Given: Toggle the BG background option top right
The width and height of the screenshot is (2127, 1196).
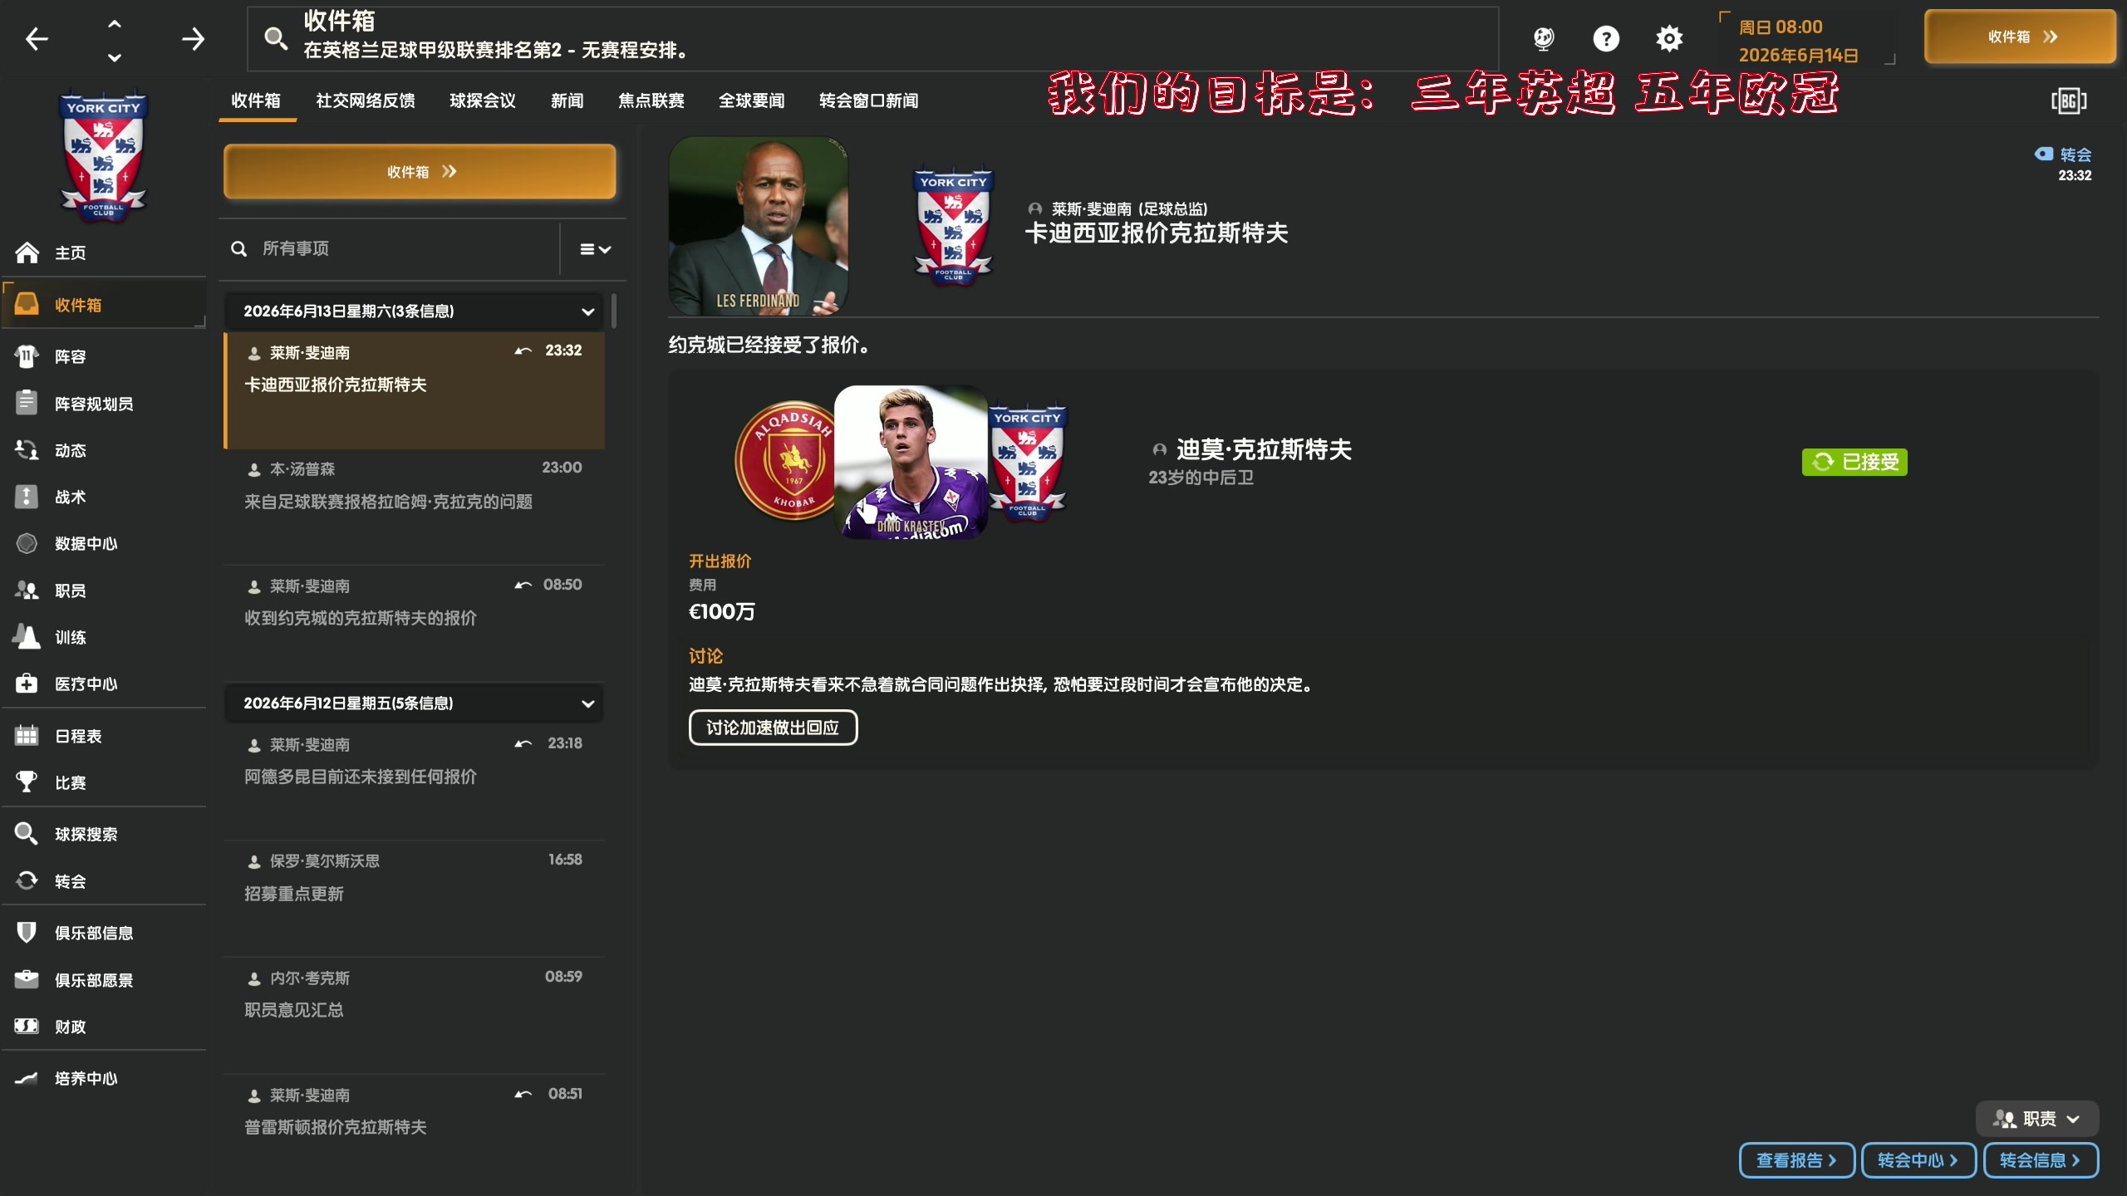Looking at the screenshot, I should pos(2069,100).
